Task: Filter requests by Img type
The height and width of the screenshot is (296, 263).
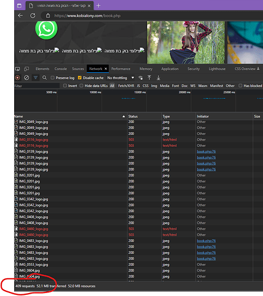Action: coord(154,86)
